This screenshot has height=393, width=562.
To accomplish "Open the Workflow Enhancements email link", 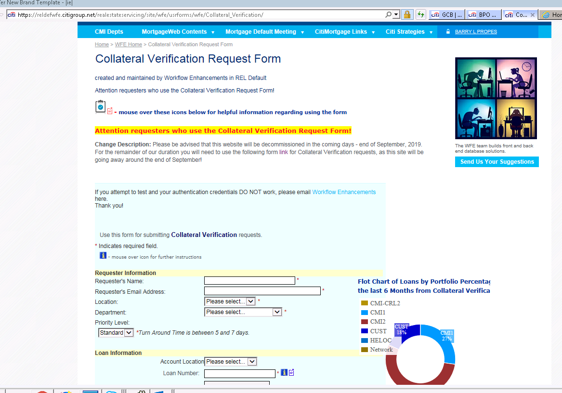I will click(344, 192).
